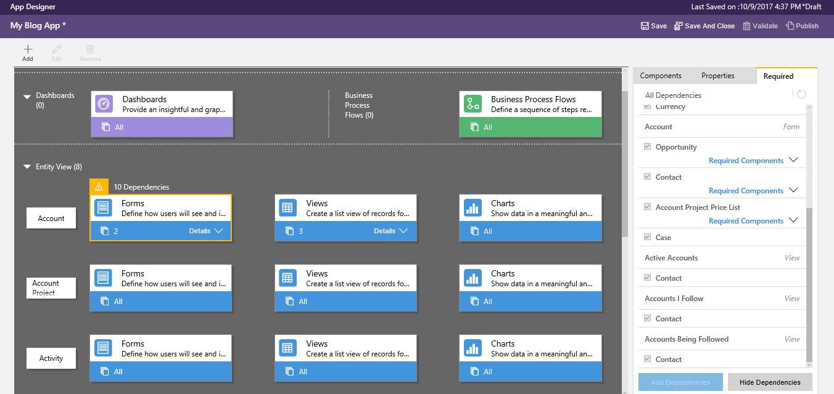Image resolution: width=834 pixels, height=394 pixels.
Task: Click the Save disk icon
Action: tap(645, 26)
